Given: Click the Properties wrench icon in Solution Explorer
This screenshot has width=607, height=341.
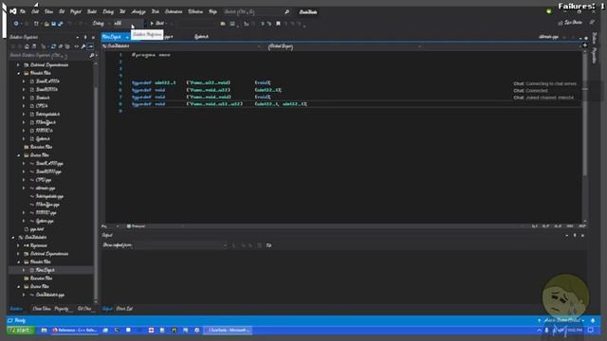Looking at the screenshot, I should [83, 46].
